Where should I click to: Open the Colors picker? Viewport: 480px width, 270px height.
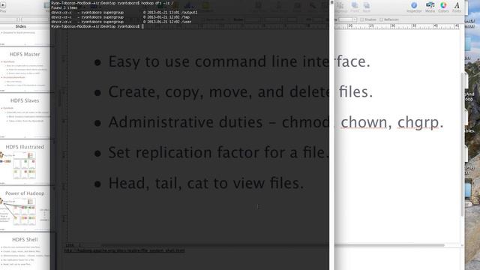(443, 7)
